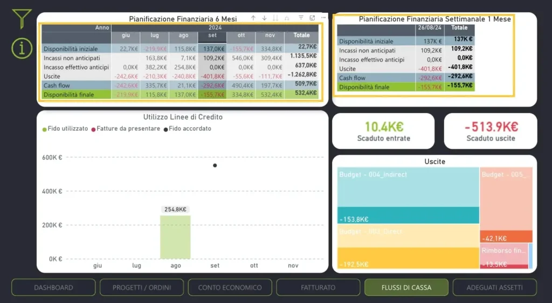Image resolution: width=552 pixels, height=303 pixels.
Task: Click the Scaduto entrate 10.4K€ card
Action: [383, 131]
